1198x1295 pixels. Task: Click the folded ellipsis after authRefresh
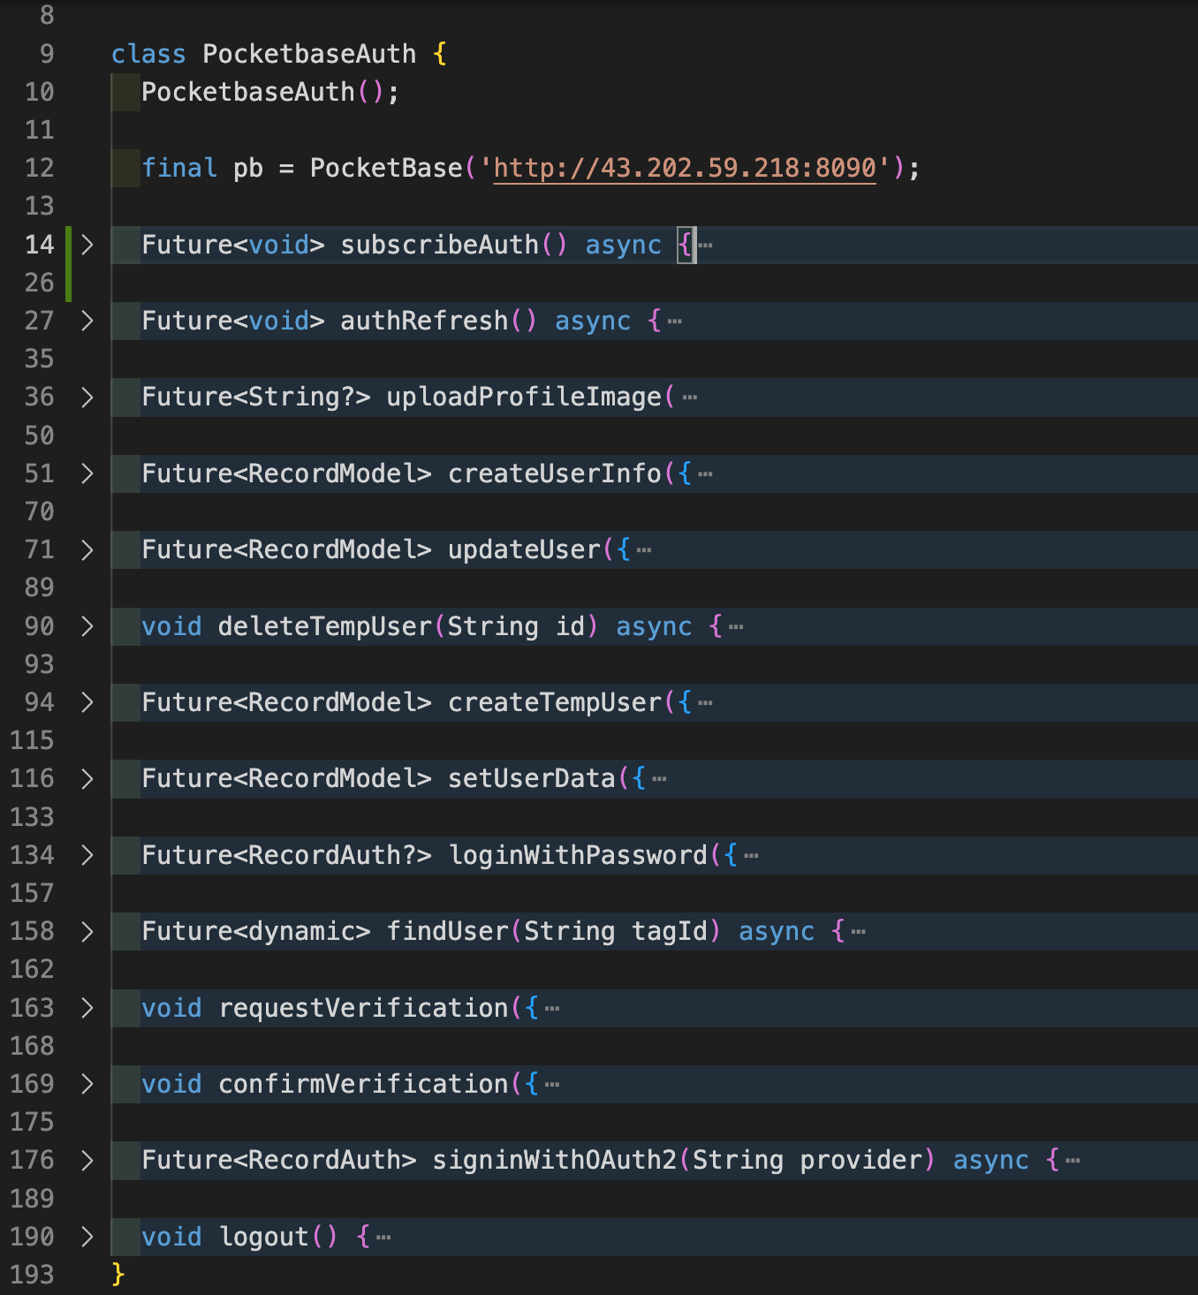tap(675, 322)
